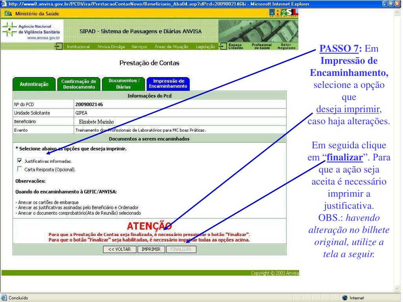
Task: Click the Internet zone globe icon
Action: [x=345, y=298]
